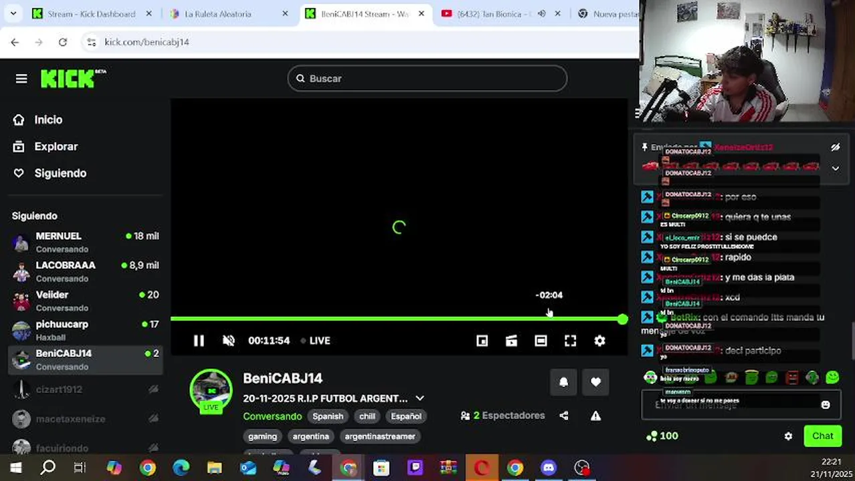Viewport: 855px width, 481px height.
Task: Open the Kick sidebar hamburger menu
Action: [x=21, y=79]
